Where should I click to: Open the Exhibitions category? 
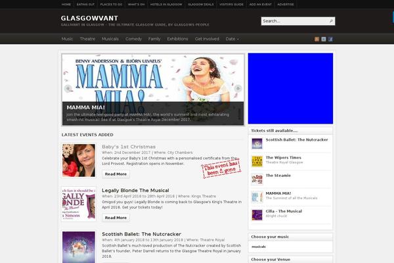click(x=177, y=39)
